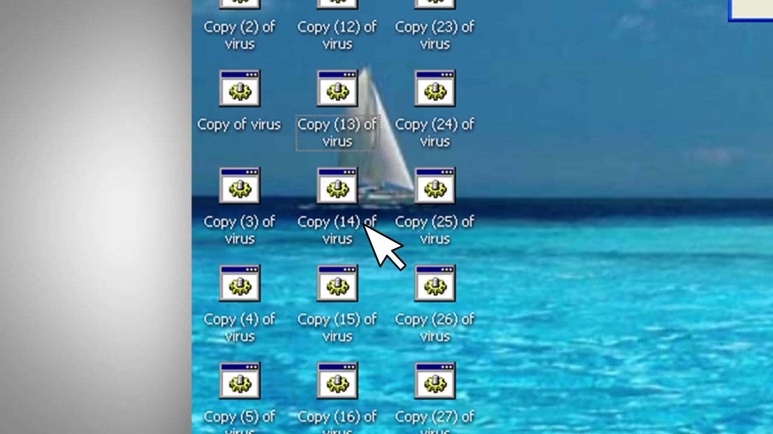The width and height of the screenshot is (773, 434).
Task: Click the 'Copy (13) of virus' icon image
Action: pos(337,89)
